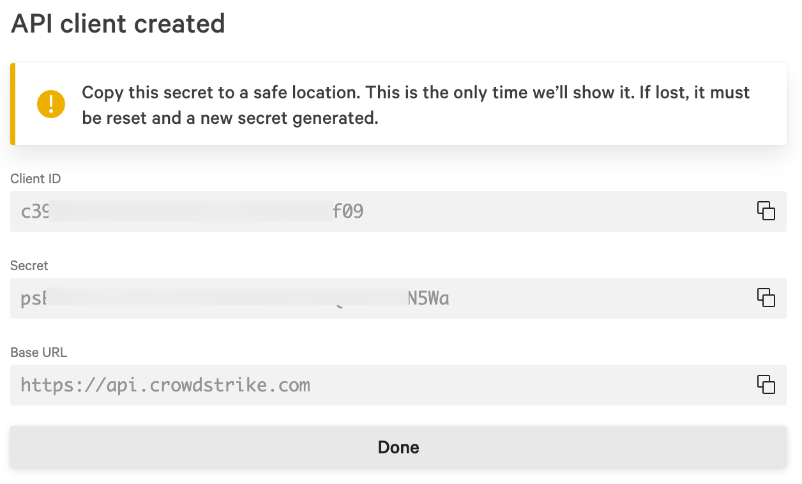Copy the Base URL to clipboard
Image resolution: width=802 pixels, height=484 pixels.
[766, 384]
